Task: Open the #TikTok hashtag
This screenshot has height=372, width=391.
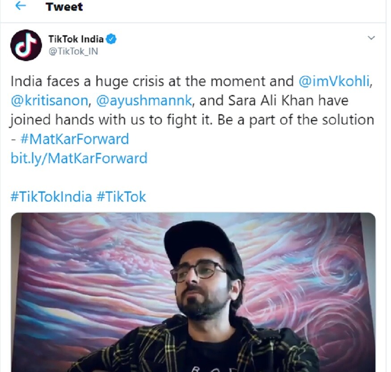Action: click(121, 197)
